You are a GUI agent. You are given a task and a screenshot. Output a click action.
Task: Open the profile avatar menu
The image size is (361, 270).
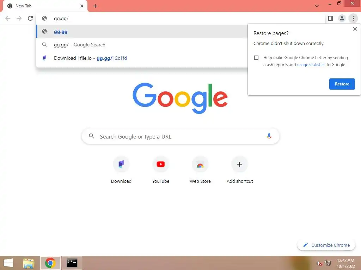[342, 18]
